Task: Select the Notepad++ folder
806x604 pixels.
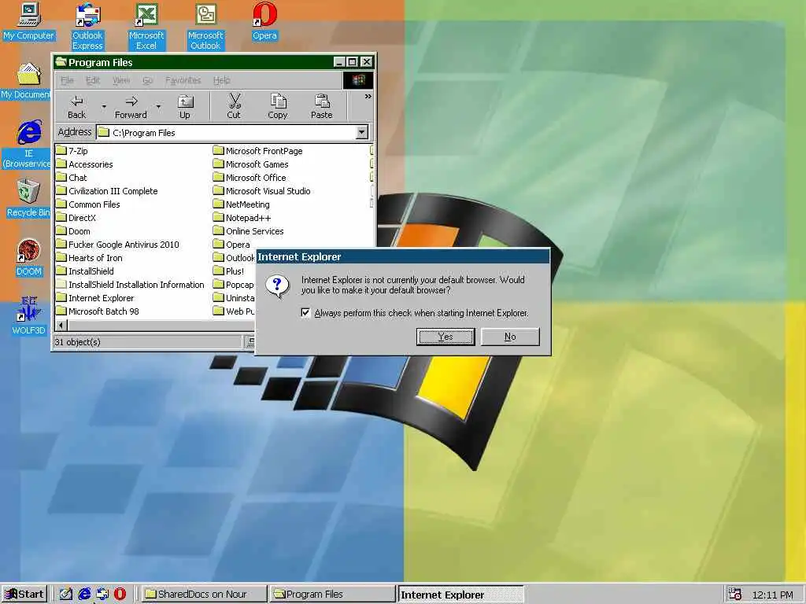Action: (x=242, y=218)
